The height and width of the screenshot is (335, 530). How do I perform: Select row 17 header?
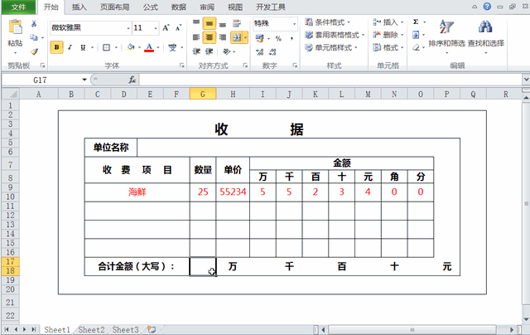[x=10, y=261]
